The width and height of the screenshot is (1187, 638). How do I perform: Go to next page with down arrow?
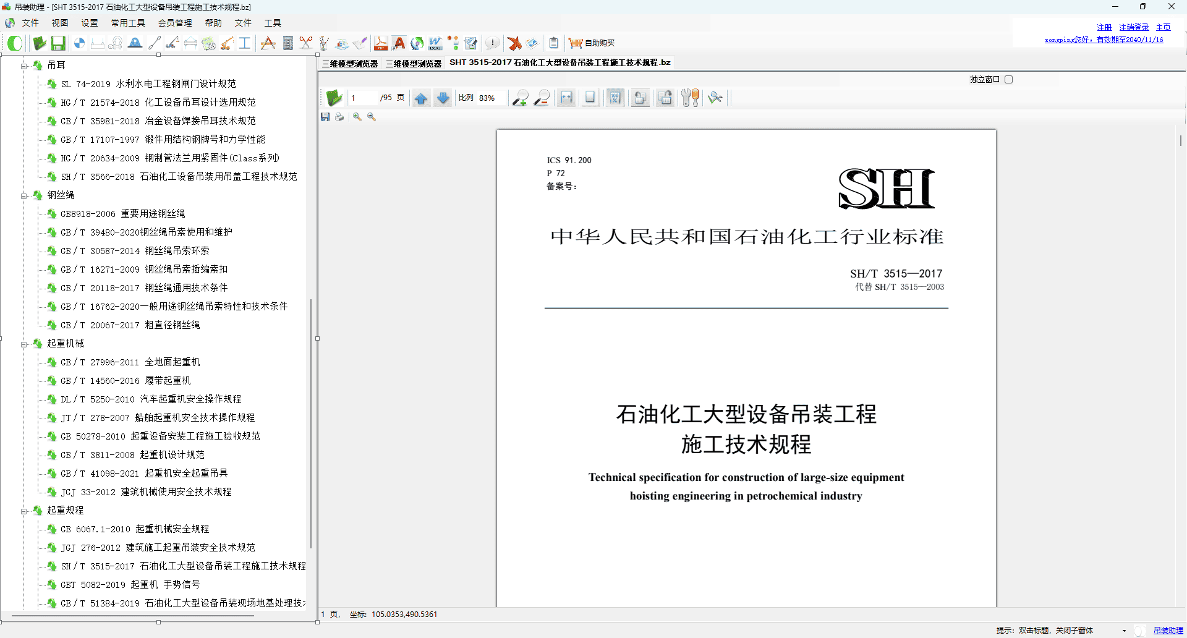pyautogui.click(x=443, y=98)
